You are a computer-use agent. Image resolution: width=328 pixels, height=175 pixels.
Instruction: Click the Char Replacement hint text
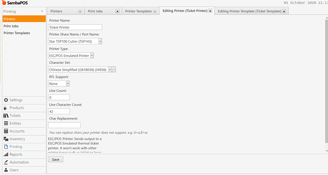pos(98,133)
